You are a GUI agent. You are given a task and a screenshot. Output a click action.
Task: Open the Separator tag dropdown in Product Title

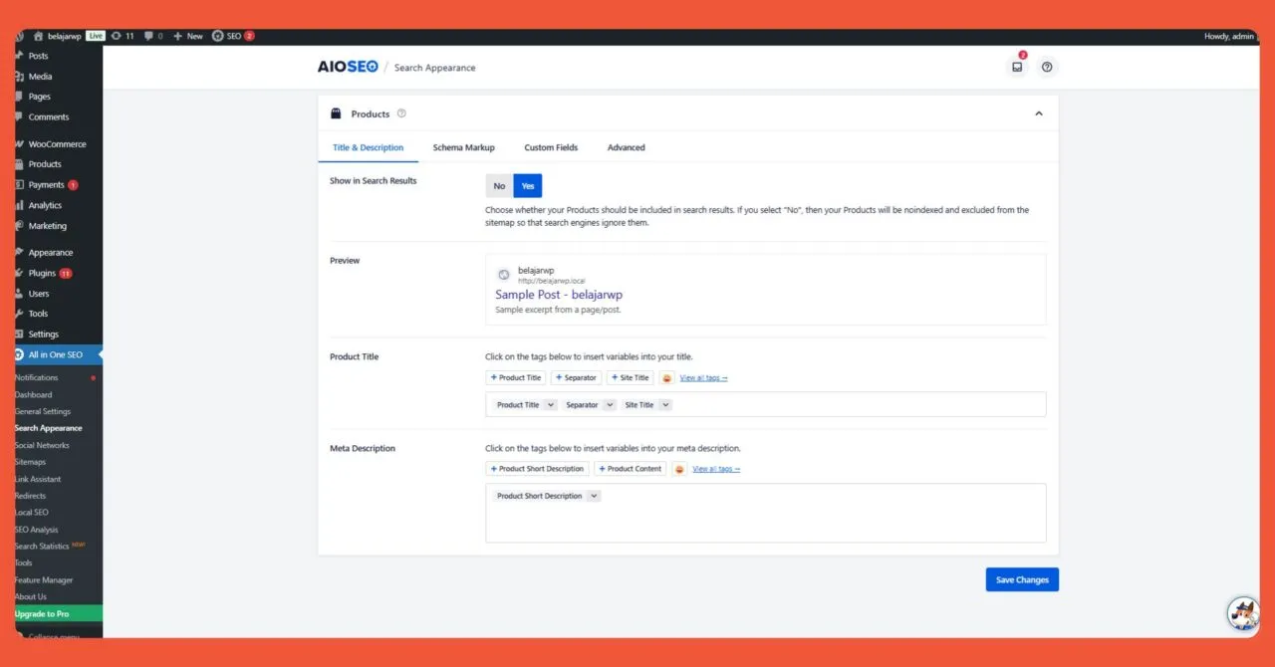[589, 404]
